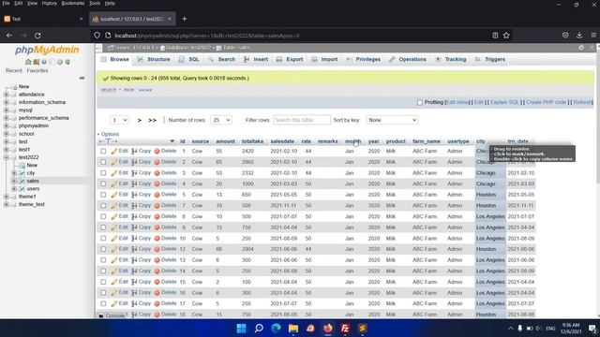
Task: Open Windows Start menu
Action: 241,329
